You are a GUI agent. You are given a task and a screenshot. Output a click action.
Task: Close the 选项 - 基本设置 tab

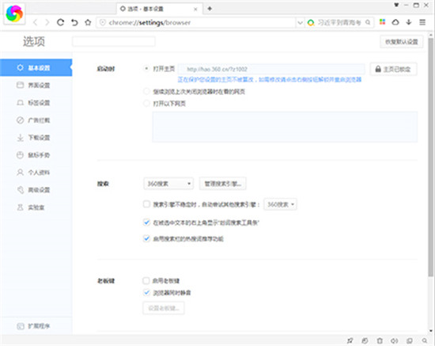click(x=195, y=10)
